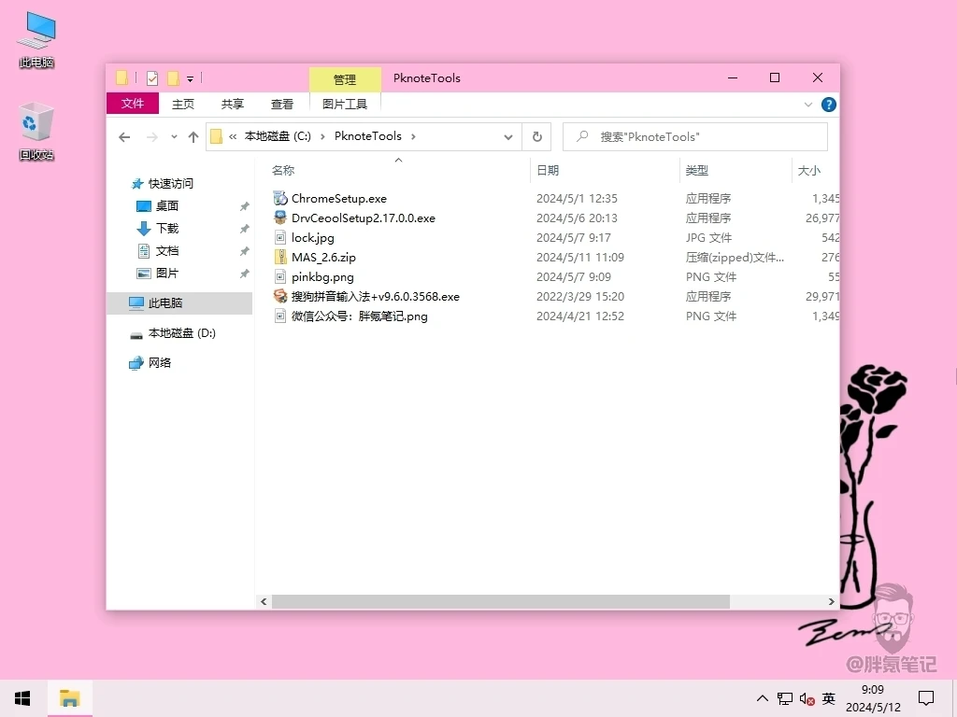
Task: Refresh the PknoteTools folder
Action: [x=537, y=136]
